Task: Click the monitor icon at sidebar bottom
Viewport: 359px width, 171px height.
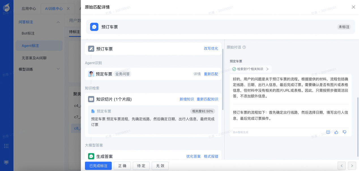Action: 6,163
